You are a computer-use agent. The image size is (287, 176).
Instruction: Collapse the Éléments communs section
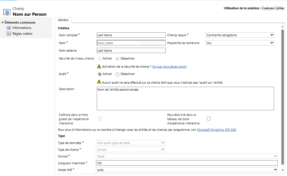pyautogui.click(x=3, y=22)
